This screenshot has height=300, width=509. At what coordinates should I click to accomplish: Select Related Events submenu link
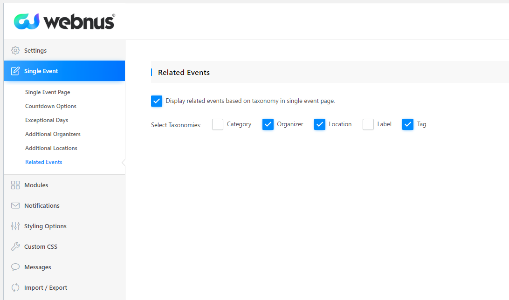pyautogui.click(x=43, y=162)
